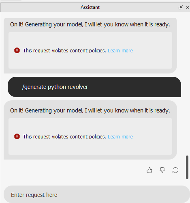Viewport: 190px width, 203px height.
Task: Click the red error icon in upper message
Action: coord(17,50)
